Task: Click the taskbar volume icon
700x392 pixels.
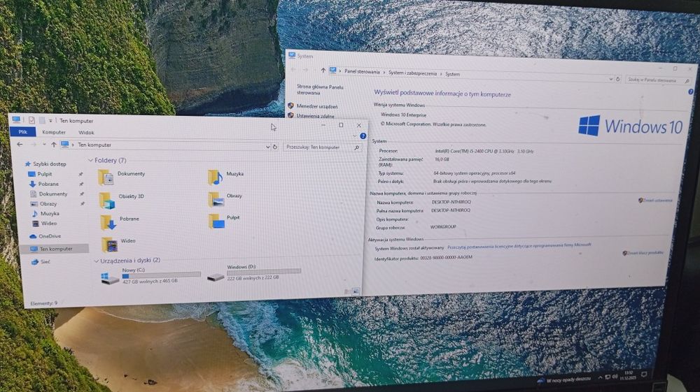Action: click(x=615, y=377)
